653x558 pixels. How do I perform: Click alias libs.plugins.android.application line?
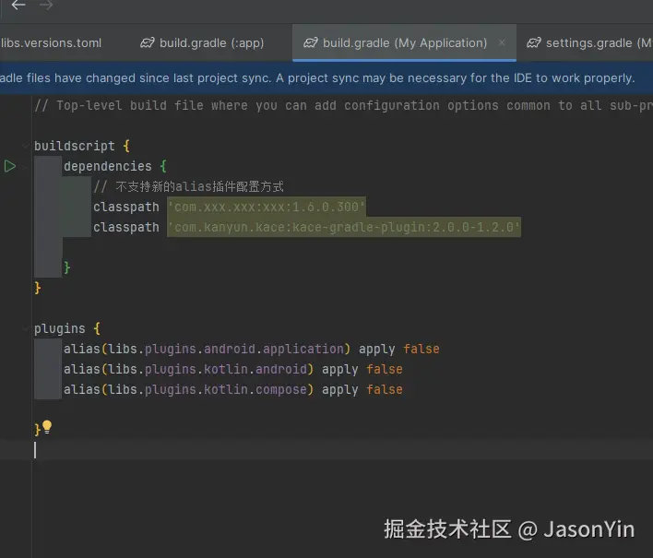(x=251, y=349)
